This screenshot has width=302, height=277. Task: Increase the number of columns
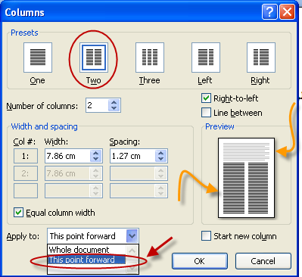pyautogui.click(x=114, y=102)
